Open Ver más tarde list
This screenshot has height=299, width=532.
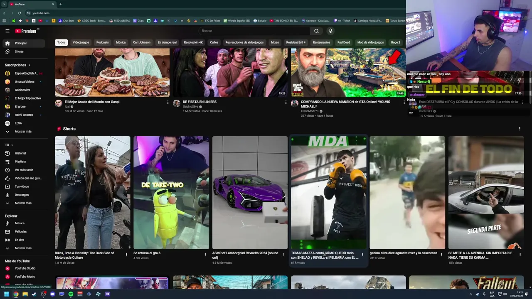(24, 170)
